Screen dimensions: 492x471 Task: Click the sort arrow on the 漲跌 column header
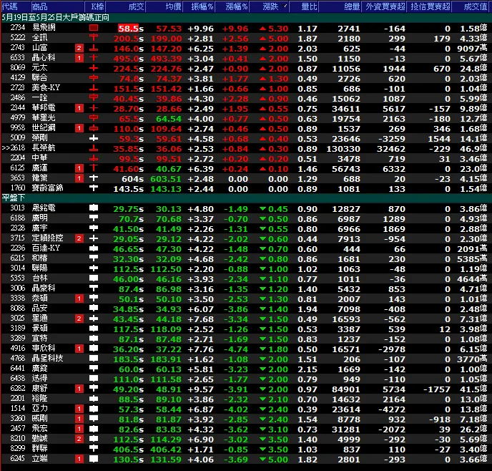coord(285,6)
